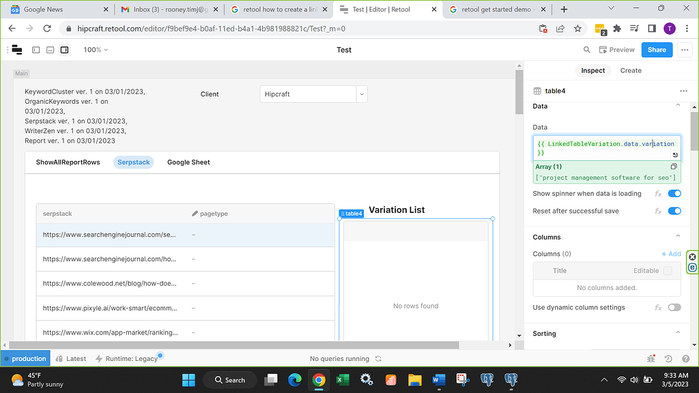Toggle the left panel layout icon

coord(36,50)
